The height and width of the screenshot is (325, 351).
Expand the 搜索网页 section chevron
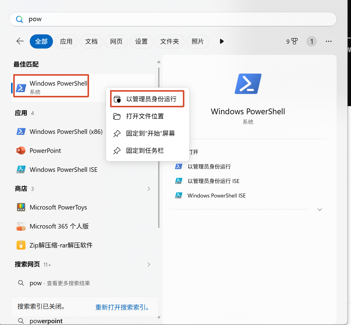149,264
